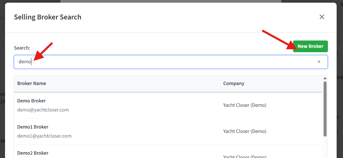Click the demo1@yachtcloser.com email text

(x=44, y=136)
